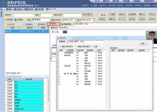Switch to the 职业体检 tab

point(63,28)
